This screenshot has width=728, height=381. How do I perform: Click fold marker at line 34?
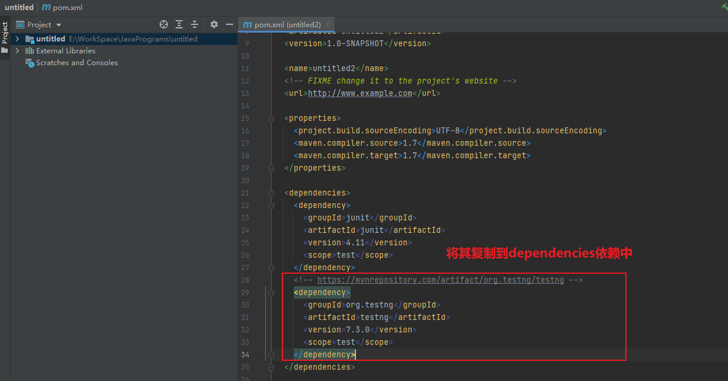(x=271, y=355)
